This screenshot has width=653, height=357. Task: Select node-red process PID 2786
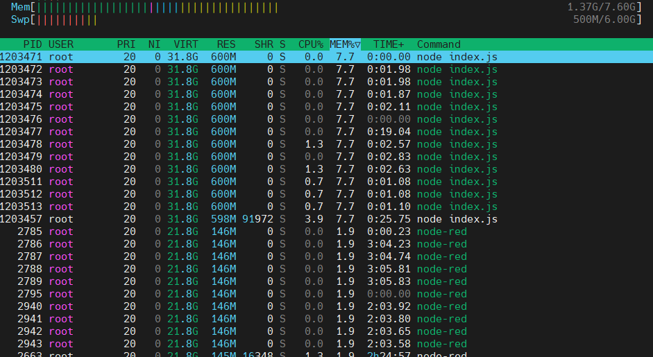(x=326, y=244)
